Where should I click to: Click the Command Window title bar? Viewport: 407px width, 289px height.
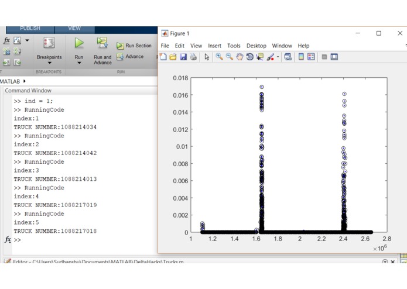(x=80, y=91)
